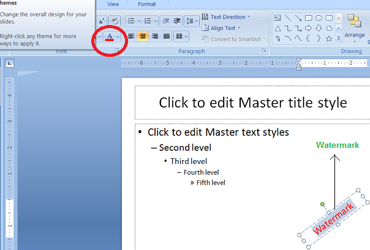Select the Elbow Arrow Connector shape
370x250 pixels.
pyautogui.click(x=298, y=29)
